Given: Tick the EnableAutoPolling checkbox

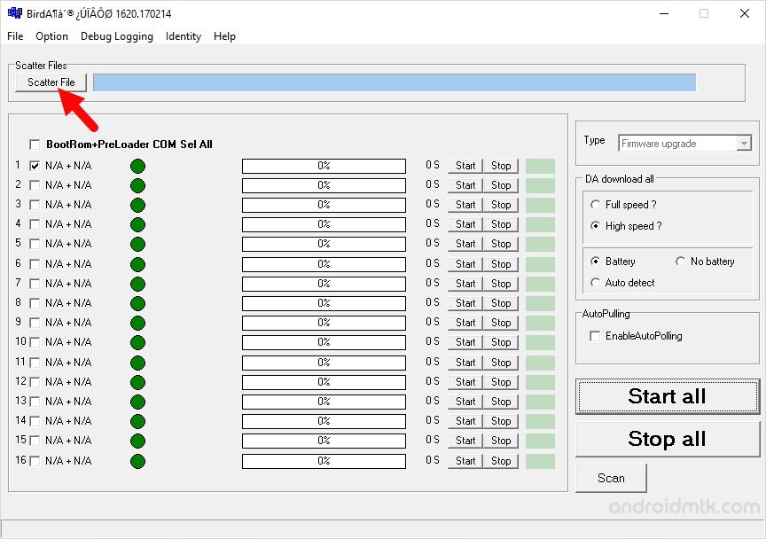Looking at the screenshot, I should pos(596,336).
